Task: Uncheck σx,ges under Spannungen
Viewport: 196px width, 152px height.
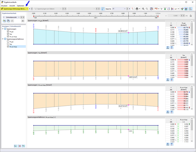Action: pyautogui.click(x=8, y=31)
